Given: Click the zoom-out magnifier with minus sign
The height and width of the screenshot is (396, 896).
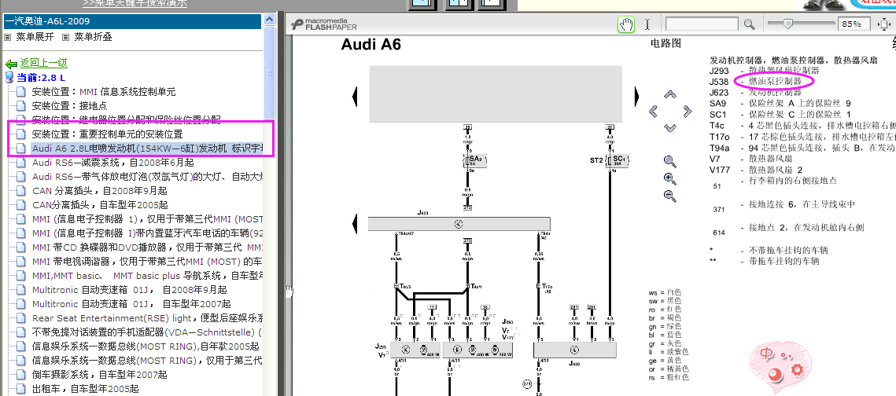Looking at the screenshot, I should point(671,196).
